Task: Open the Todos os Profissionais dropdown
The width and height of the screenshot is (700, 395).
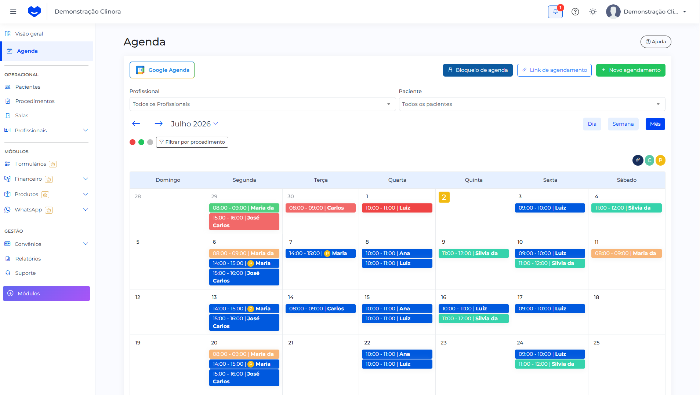Action: [262, 104]
